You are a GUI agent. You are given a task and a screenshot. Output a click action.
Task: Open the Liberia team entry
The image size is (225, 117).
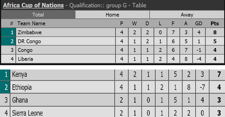click(25, 59)
